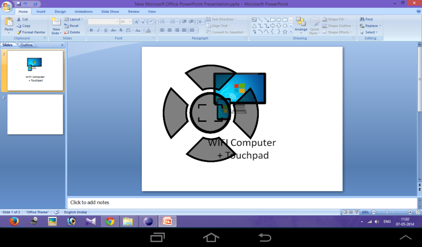
Task: Open Shape Effects menu
Action: point(338,32)
